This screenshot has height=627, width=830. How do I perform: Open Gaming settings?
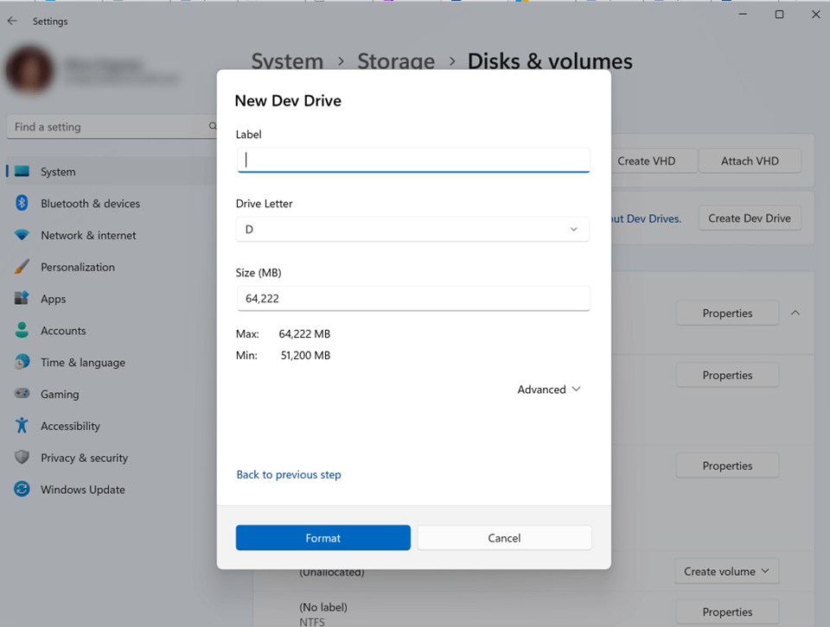pyautogui.click(x=61, y=394)
